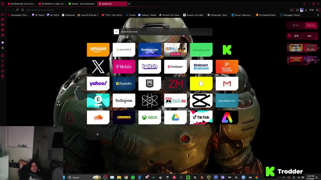The image size is (321, 180).
Task: Open the Google Drive speed dial tile
Action: pos(175,117)
